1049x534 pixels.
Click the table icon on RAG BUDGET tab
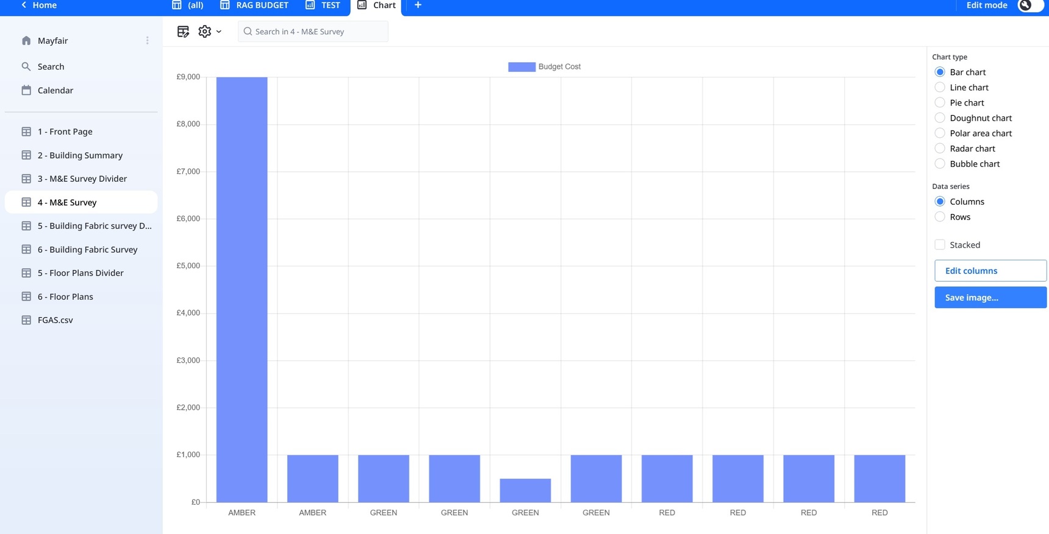click(225, 5)
